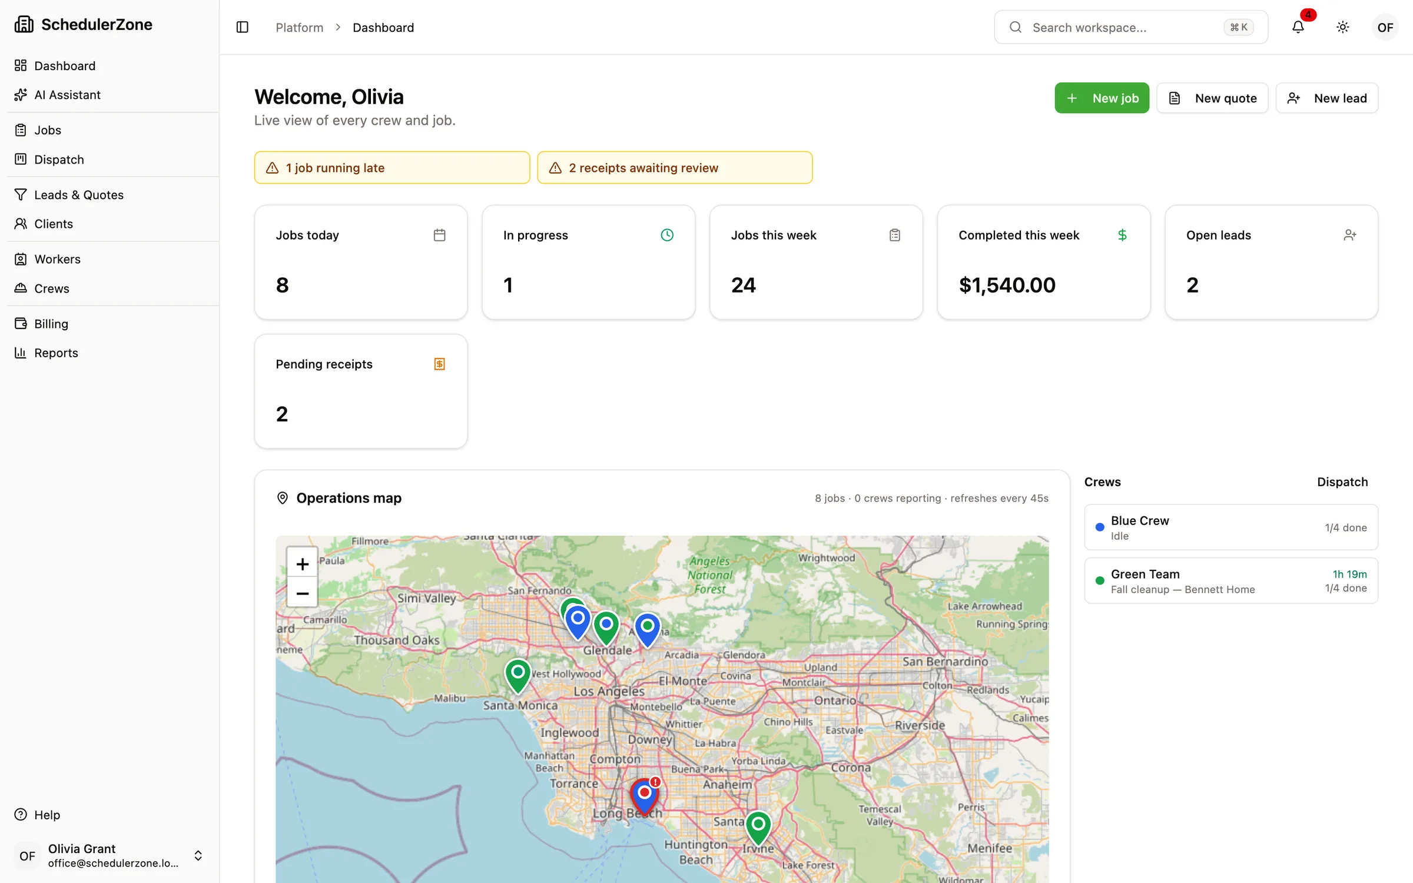Image resolution: width=1413 pixels, height=883 pixels.
Task: Zoom out on the operations map
Action: [302, 593]
